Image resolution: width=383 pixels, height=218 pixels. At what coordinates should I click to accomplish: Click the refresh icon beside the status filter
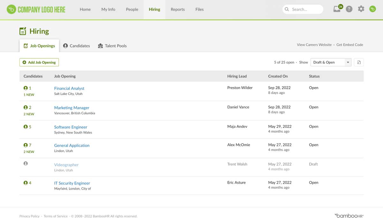[359, 62]
